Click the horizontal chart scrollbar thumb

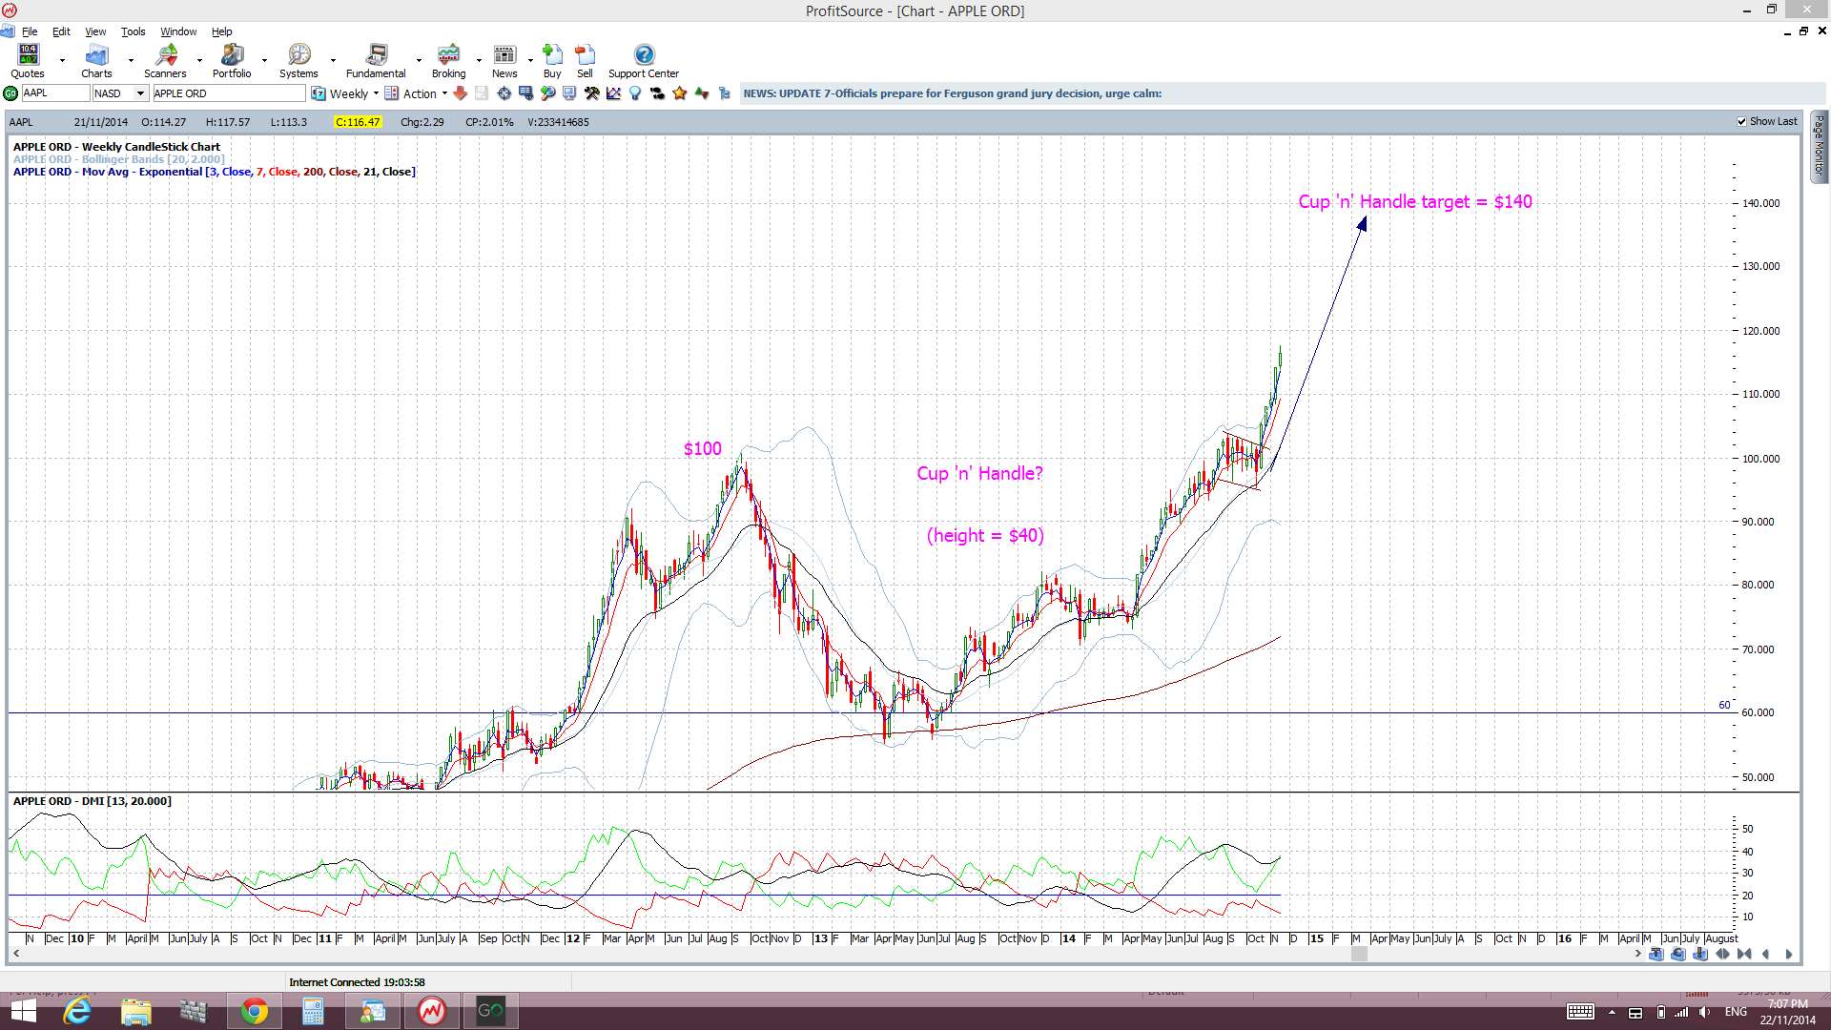(1360, 954)
